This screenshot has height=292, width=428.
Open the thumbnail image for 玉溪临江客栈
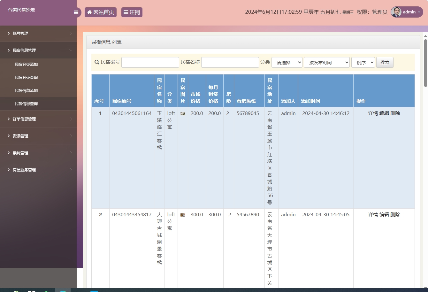click(x=183, y=113)
